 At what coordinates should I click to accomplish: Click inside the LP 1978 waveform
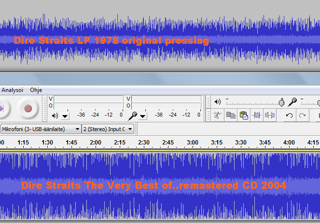point(160,39)
